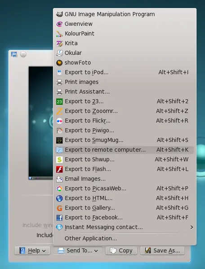The width and height of the screenshot is (205, 269).
Task: Click the Krita icon in the menu
Action: click(x=59, y=43)
